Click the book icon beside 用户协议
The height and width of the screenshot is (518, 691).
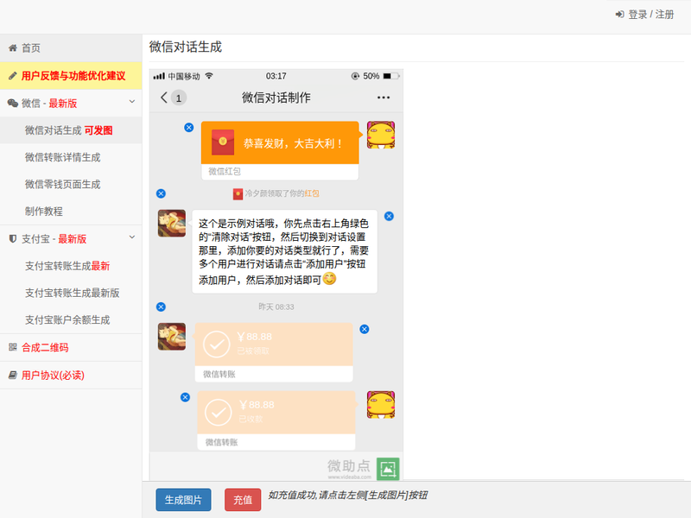click(13, 375)
